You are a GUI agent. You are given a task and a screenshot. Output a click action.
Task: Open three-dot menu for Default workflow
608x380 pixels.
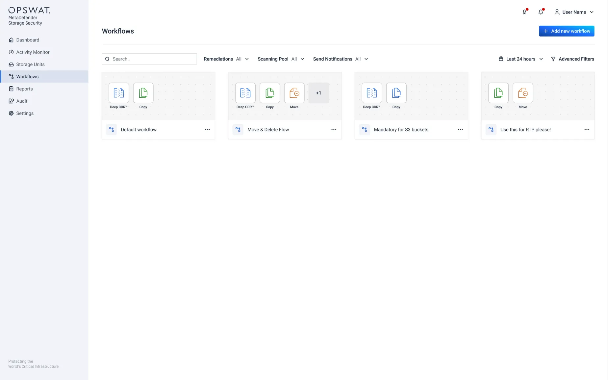[x=207, y=130]
